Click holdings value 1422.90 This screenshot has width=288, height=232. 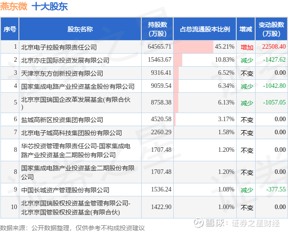tap(161, 207)
